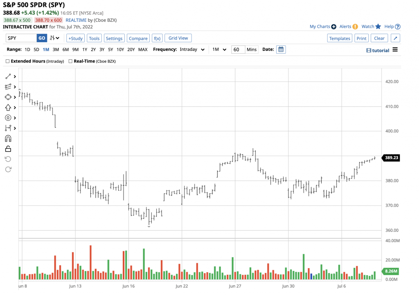
Task: Pick the 2Y range
Action: 93,50
